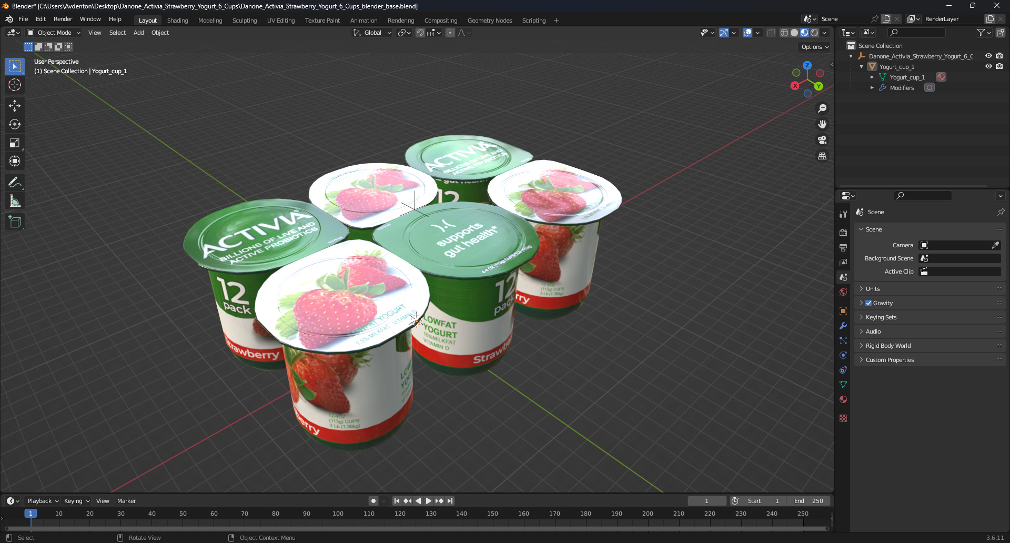Screen dimensions: 1010x543
Task: Open the Modifiers properties tab
Action: [843, 326]
